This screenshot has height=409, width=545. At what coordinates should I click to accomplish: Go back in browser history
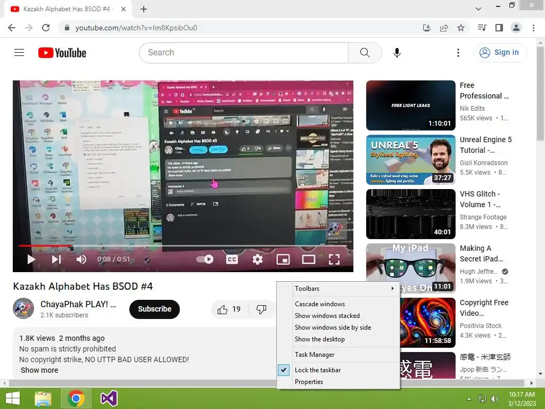pyautogui.click(x=12, y=28)
